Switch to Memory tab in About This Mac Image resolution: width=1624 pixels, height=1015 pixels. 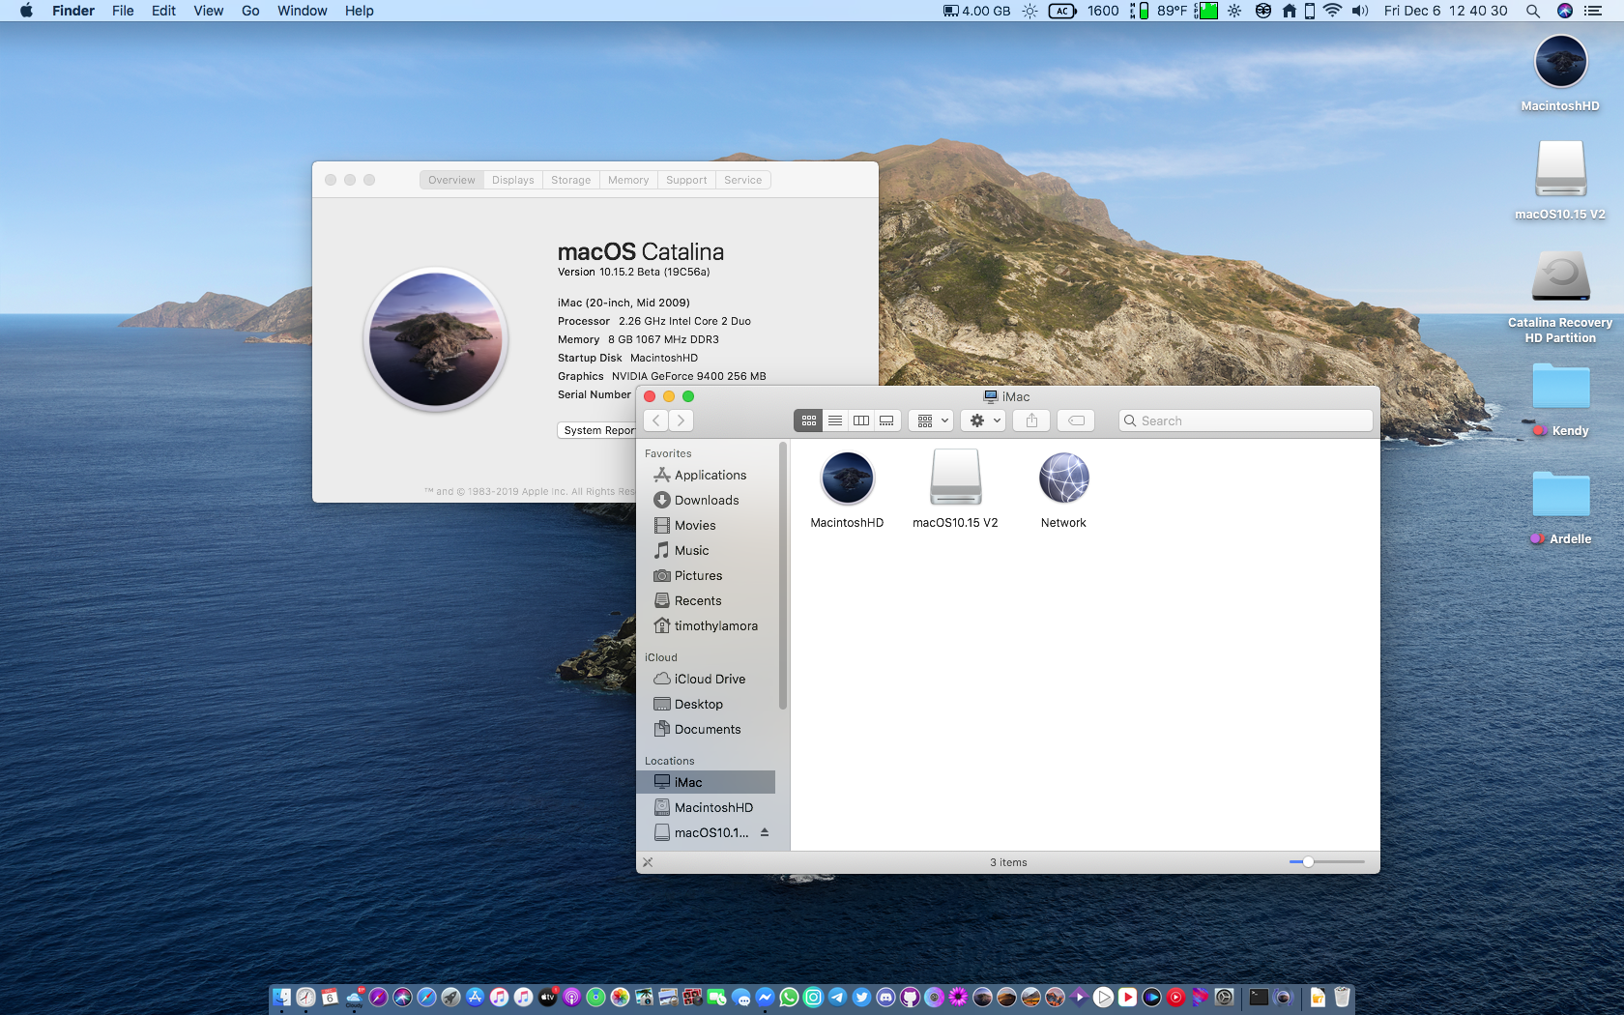(x=628, y=180)
